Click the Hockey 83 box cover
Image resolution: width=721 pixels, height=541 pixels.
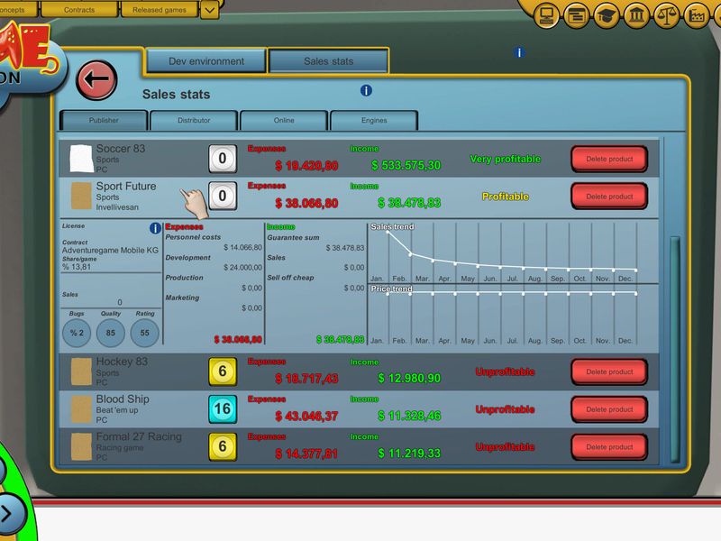81,371
